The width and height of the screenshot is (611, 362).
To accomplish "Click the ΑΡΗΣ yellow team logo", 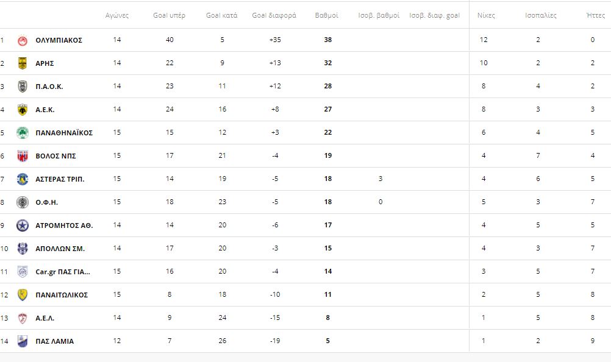I will (x=23, y=63).
